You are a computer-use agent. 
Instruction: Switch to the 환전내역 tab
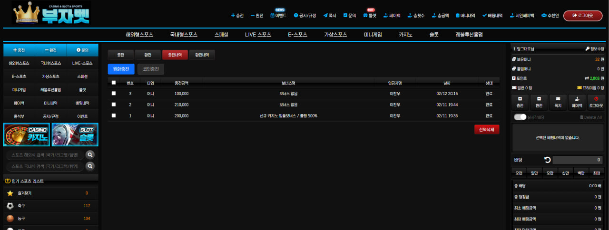click(202, 55)
